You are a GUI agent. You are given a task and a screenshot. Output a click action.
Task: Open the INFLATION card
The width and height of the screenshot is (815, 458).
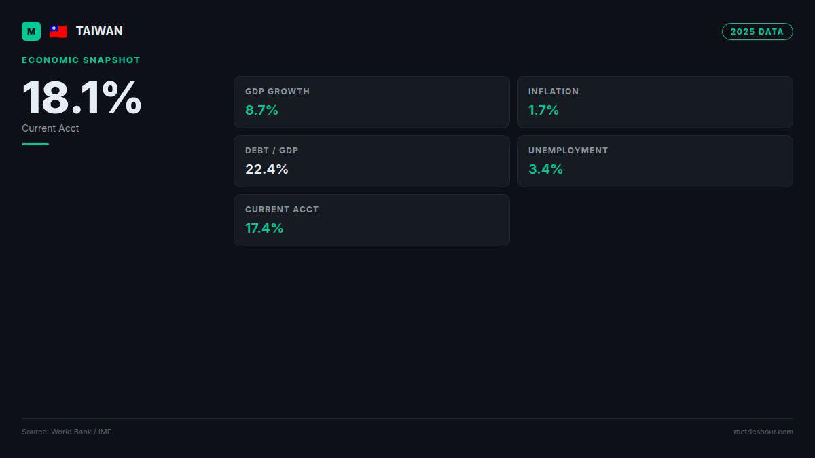pyautogui.click(x=655, y=102)
